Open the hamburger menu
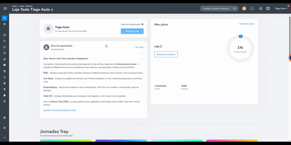The image size is (291, 145). [x=5, y=8]
